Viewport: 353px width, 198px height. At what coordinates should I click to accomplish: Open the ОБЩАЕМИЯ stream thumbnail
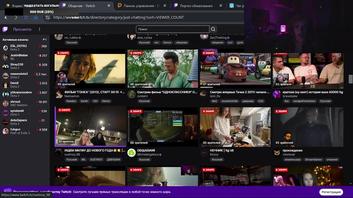(x=163, y=127)
